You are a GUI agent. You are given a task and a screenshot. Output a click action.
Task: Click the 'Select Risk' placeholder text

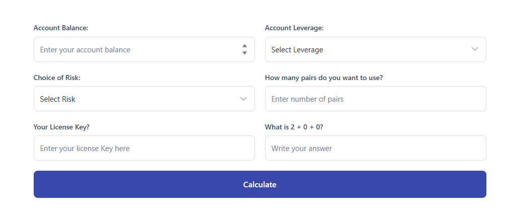[x=58, y=99]
